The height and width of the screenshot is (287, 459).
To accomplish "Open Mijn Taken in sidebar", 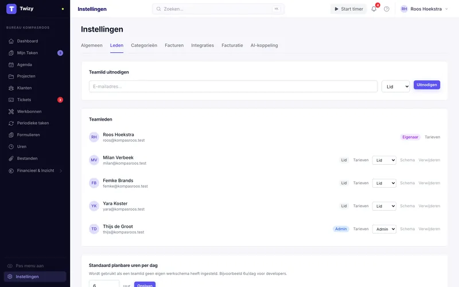I will click(x=27, y=53).
